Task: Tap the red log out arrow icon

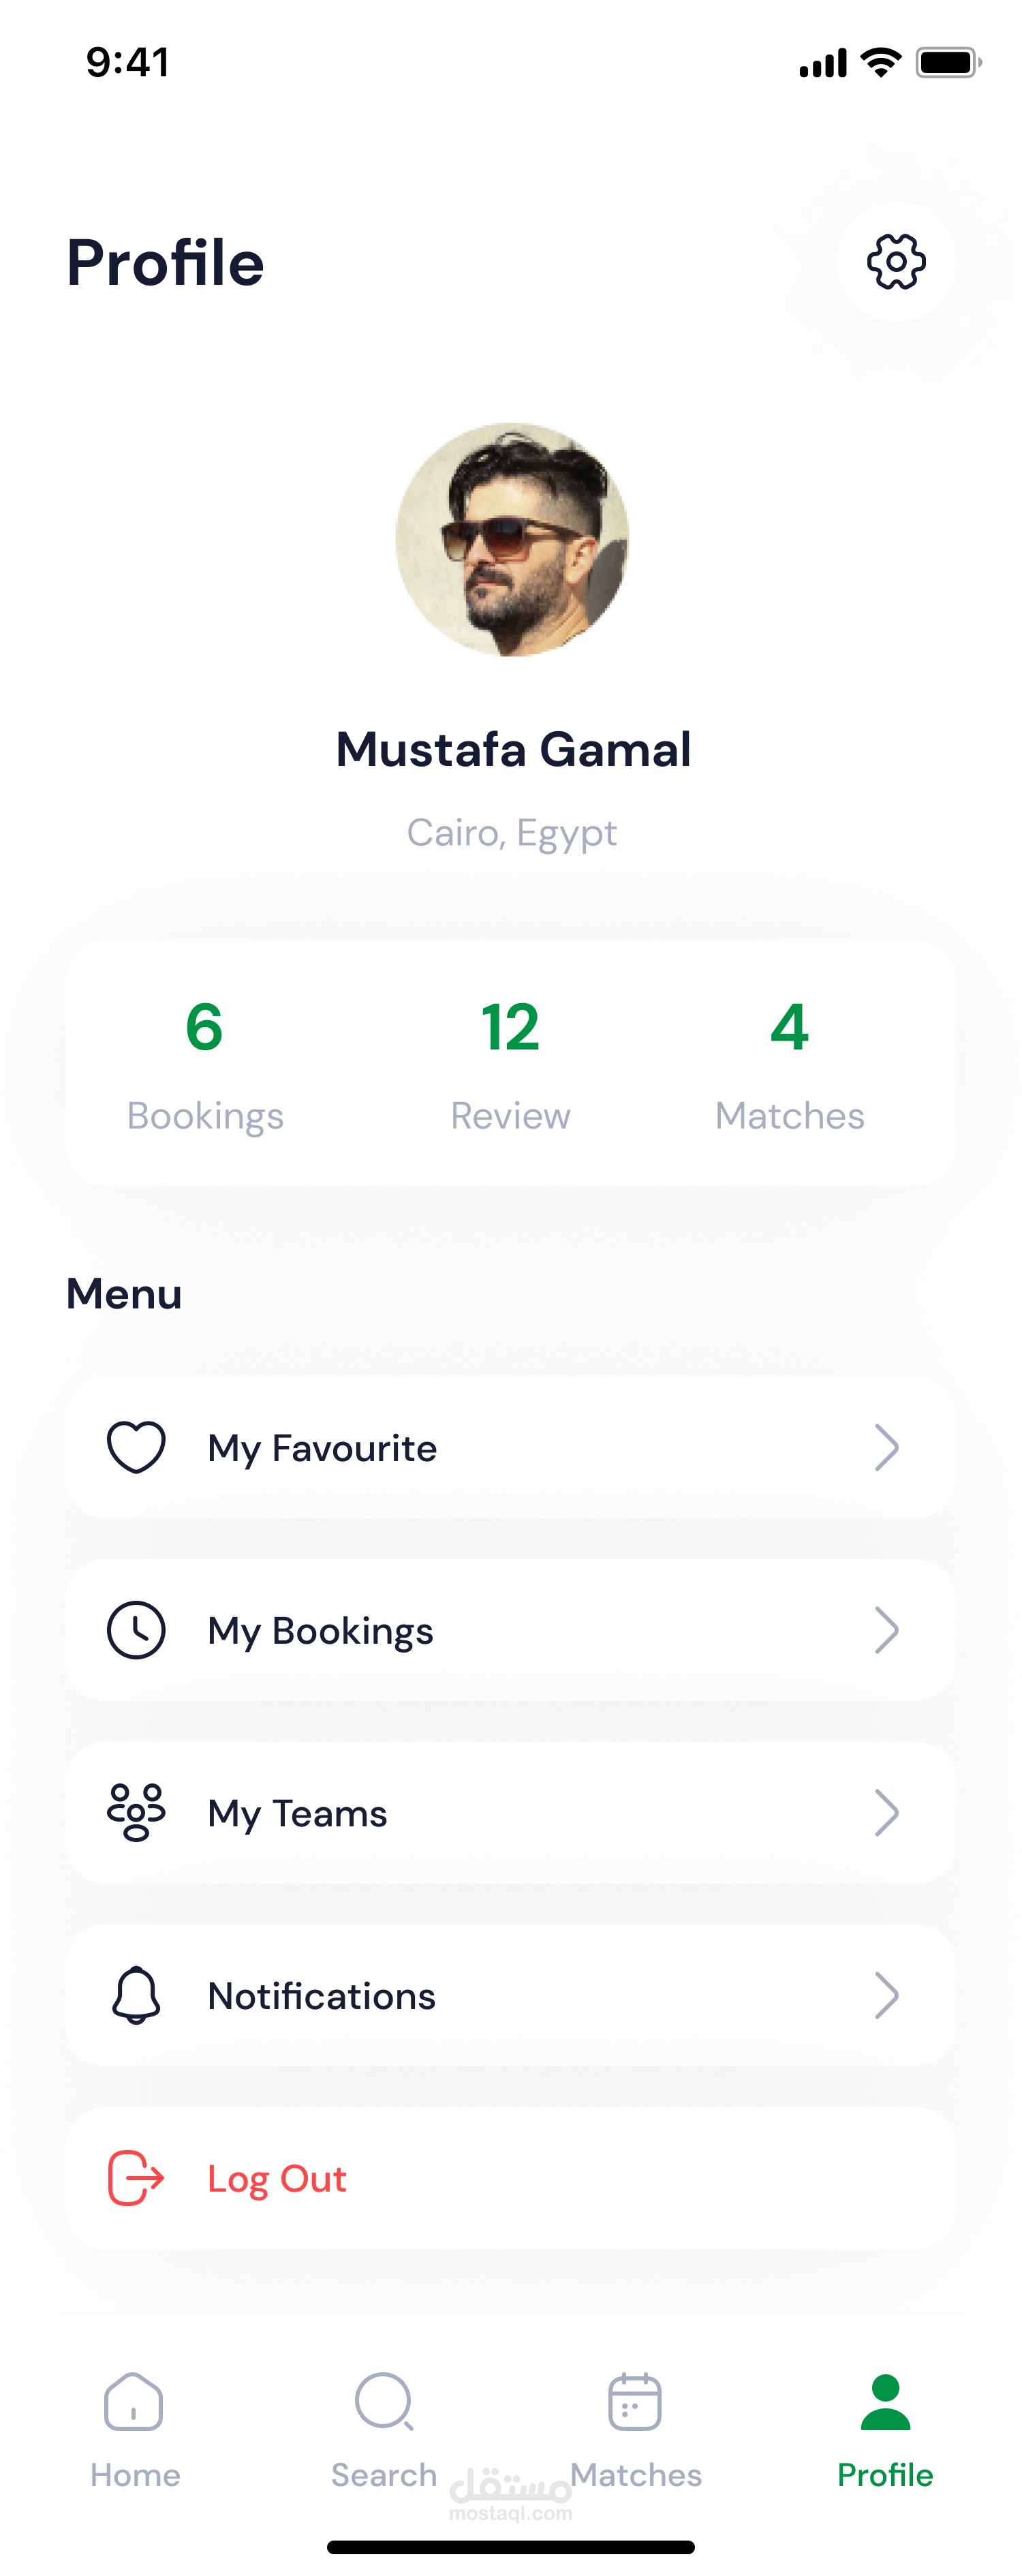Action: (136, 2178)
